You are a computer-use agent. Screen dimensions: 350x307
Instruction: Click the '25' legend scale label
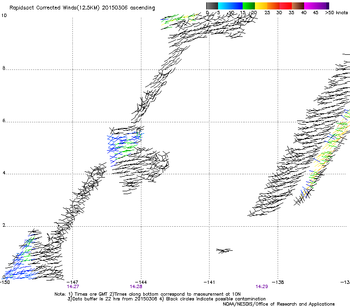tap(267, 13)
